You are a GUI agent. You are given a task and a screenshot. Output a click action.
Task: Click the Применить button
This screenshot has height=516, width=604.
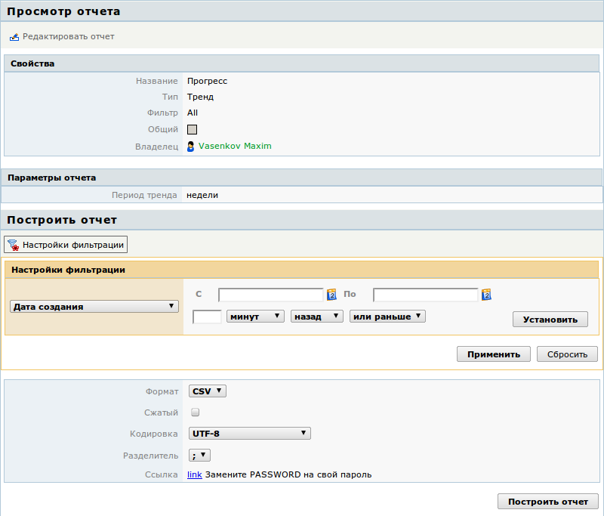click(493, 354)
